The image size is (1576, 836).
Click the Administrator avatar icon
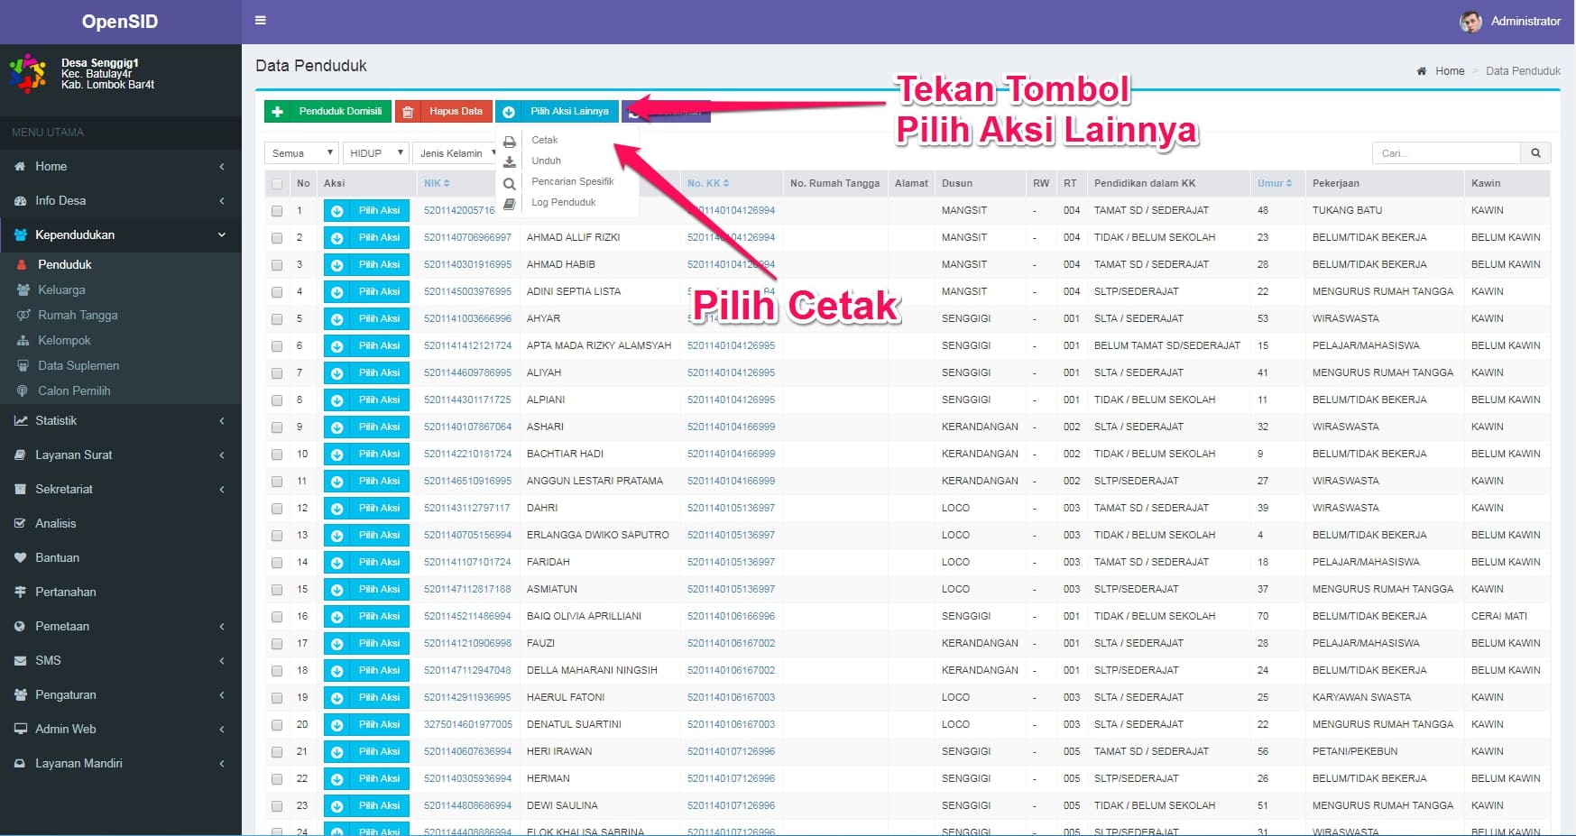(1470, 21)
